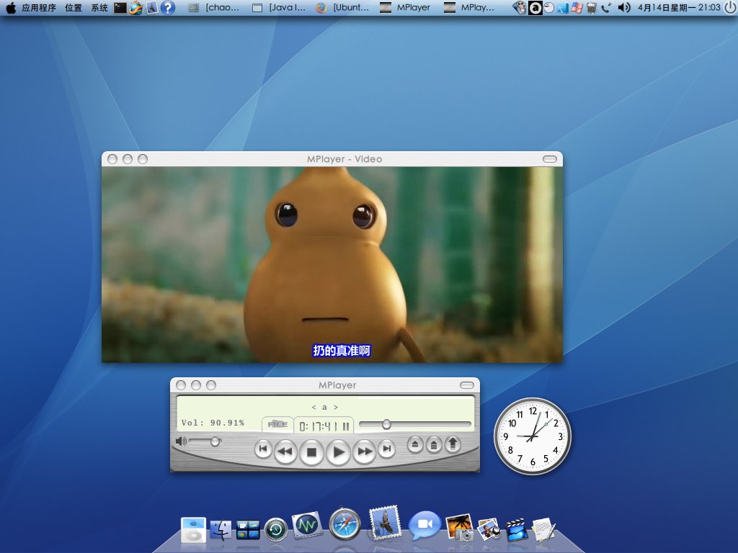Open the iPod icon in the dock
Screen dimensions: 738x553
point(193,530)
